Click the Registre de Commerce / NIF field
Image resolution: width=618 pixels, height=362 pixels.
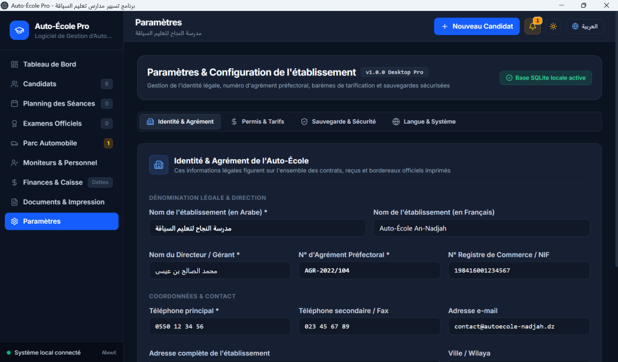click(519, 271)
